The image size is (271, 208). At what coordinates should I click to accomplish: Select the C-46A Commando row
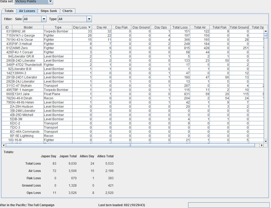(133, 131)
